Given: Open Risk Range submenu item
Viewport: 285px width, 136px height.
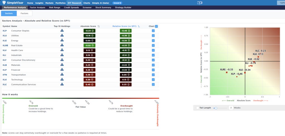Looking at the screenshot, I should (55, 7).
